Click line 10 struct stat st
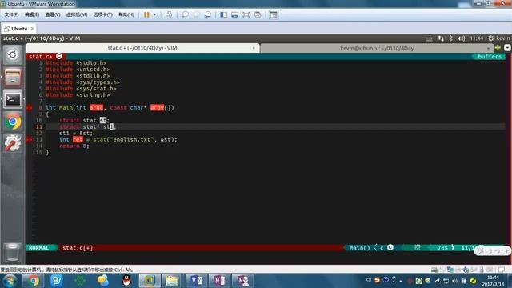512x288 pixels. click(x=84, y=121)
